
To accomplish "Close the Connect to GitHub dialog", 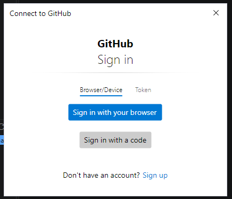I will (x=216, y=13).
